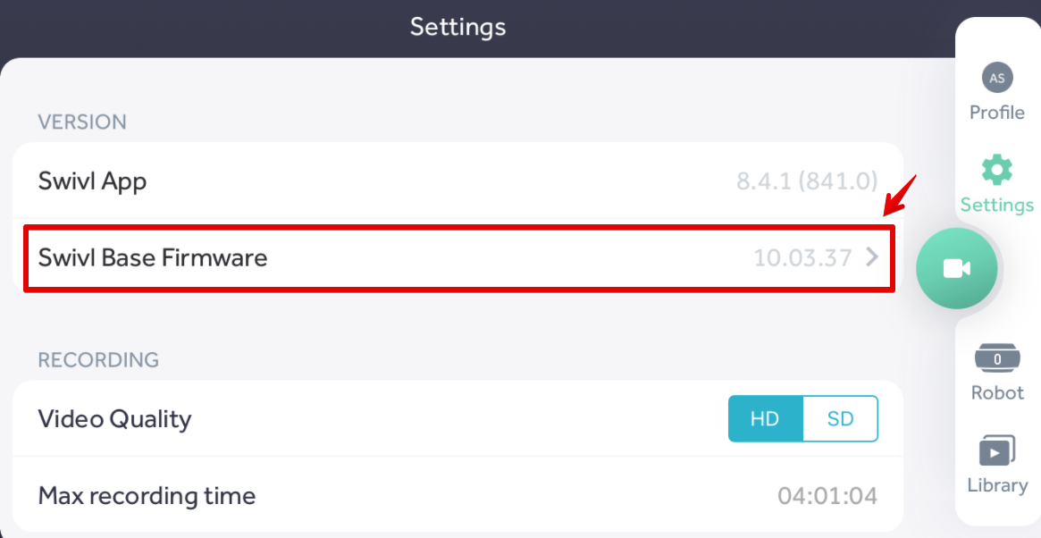Screen dimensions: 1041x538
Task: Switch to the Library tab label
Action: tap(997, 485)
